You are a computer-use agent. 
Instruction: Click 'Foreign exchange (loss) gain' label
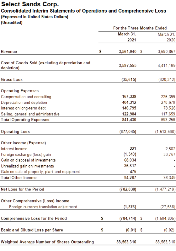pyautogui.click(x=26, y=155)
